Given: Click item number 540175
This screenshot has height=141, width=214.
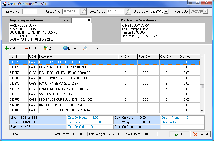Looking at the screenshot, I should pyautogui.click(x=15, y=67).
